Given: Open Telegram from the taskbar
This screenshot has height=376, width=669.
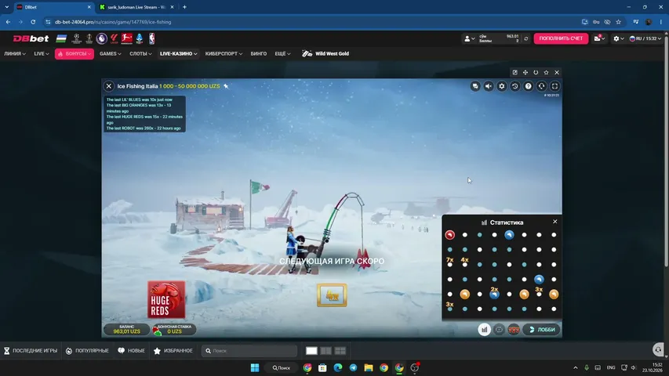Looking at the screenshot, I should [353, 367].
